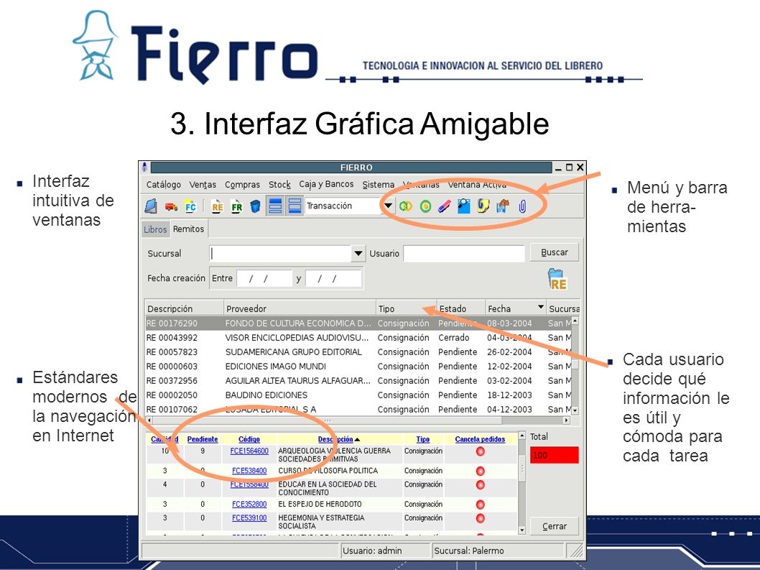Click the green circle target toolbar icon
Screen dimensions: 760x570
[x=425, y=207]
